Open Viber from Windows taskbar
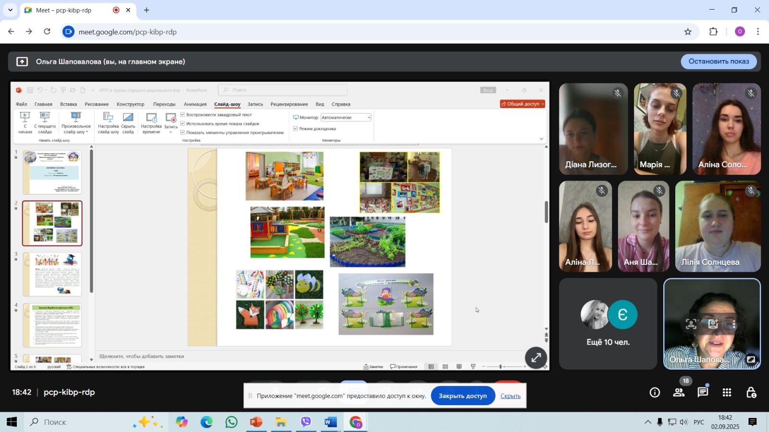Image resolution: width=769 pixels, height=432 pixels. 306,422
